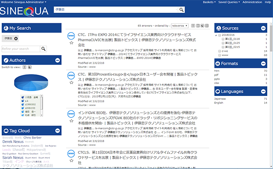
Task: Collapse the Formats panel
Action: click(263, 63)
